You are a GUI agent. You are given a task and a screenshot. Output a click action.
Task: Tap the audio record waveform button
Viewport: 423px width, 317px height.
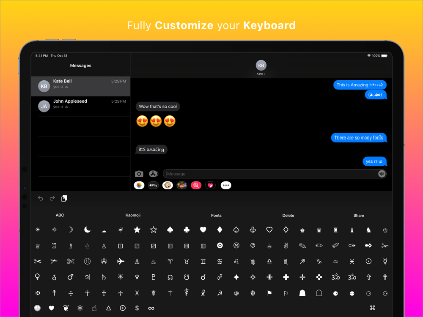[x=382, y=174]
